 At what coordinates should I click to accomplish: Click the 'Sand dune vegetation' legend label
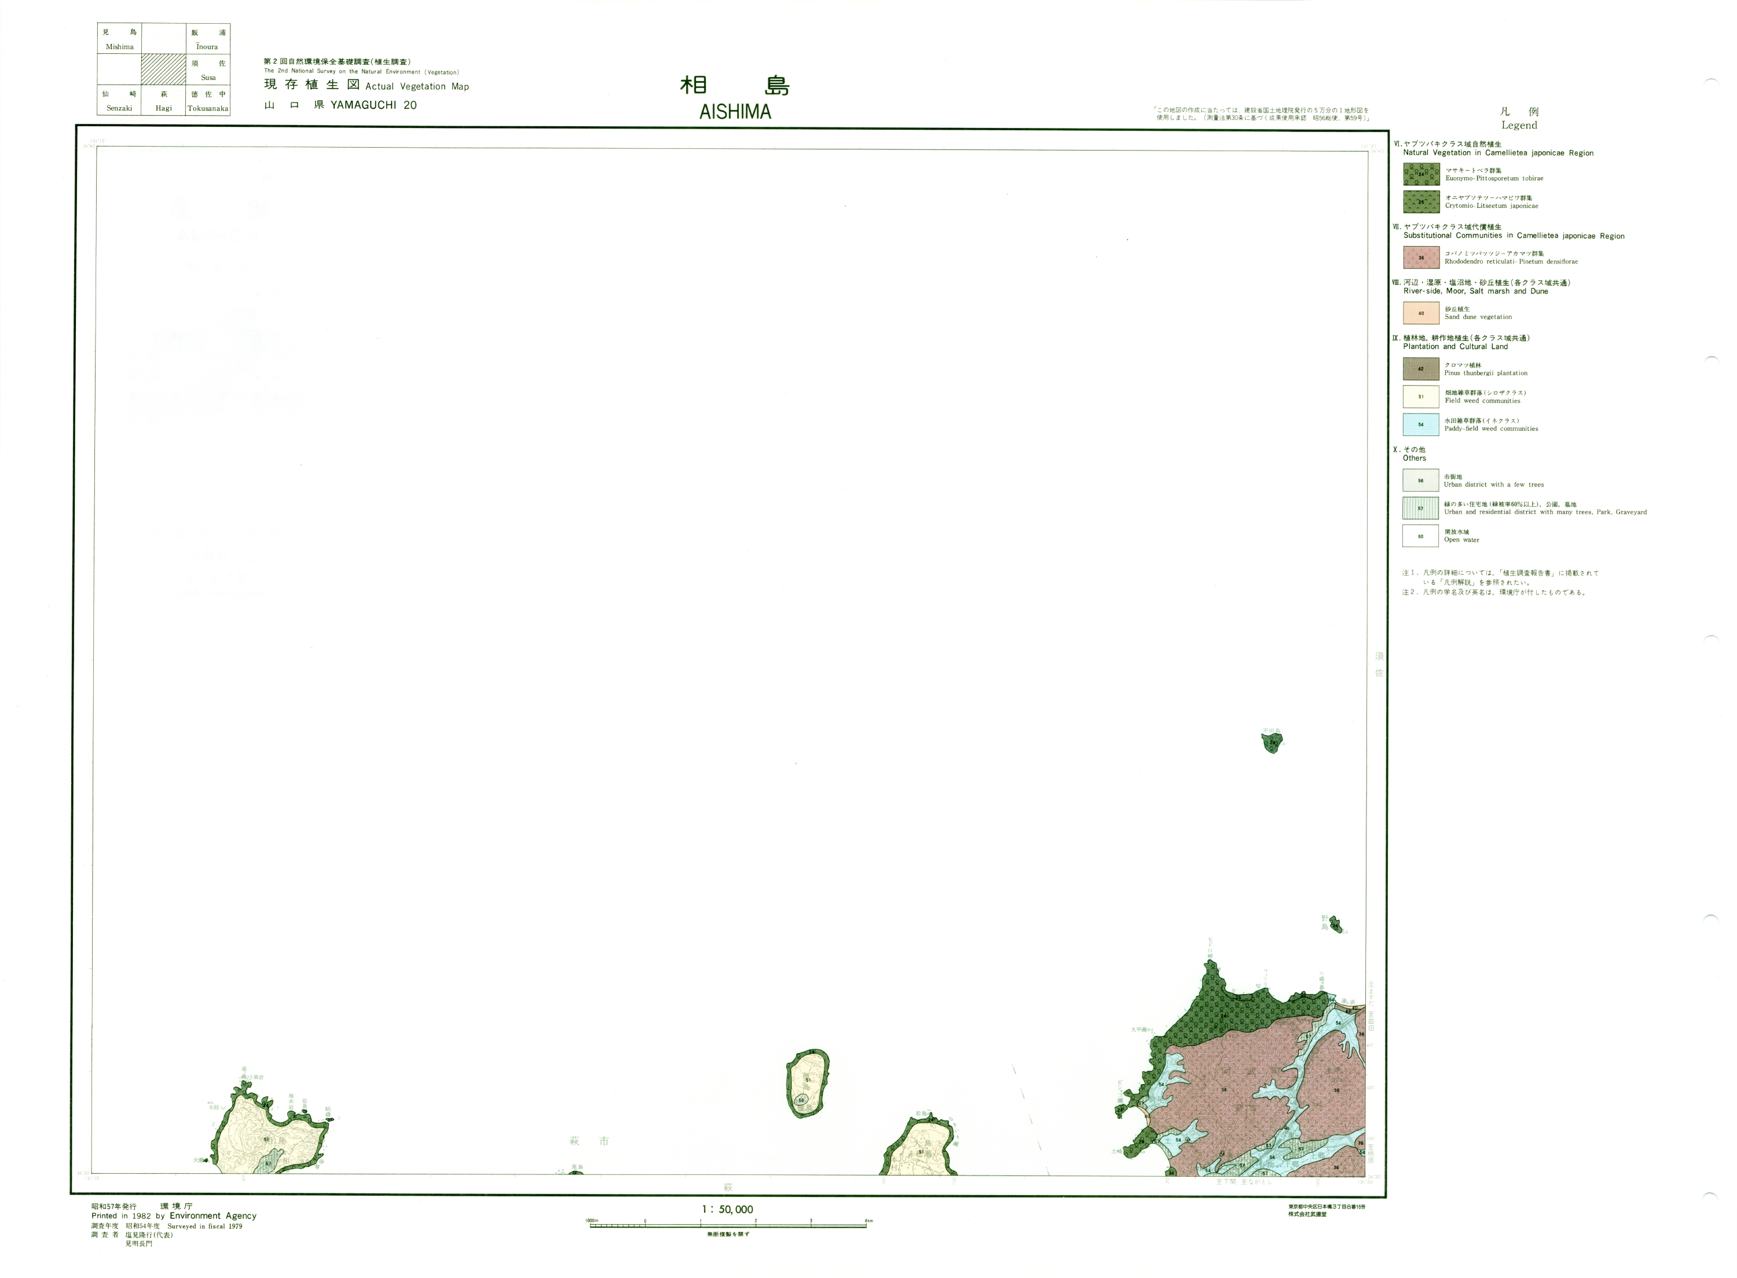click(1478, 317)
